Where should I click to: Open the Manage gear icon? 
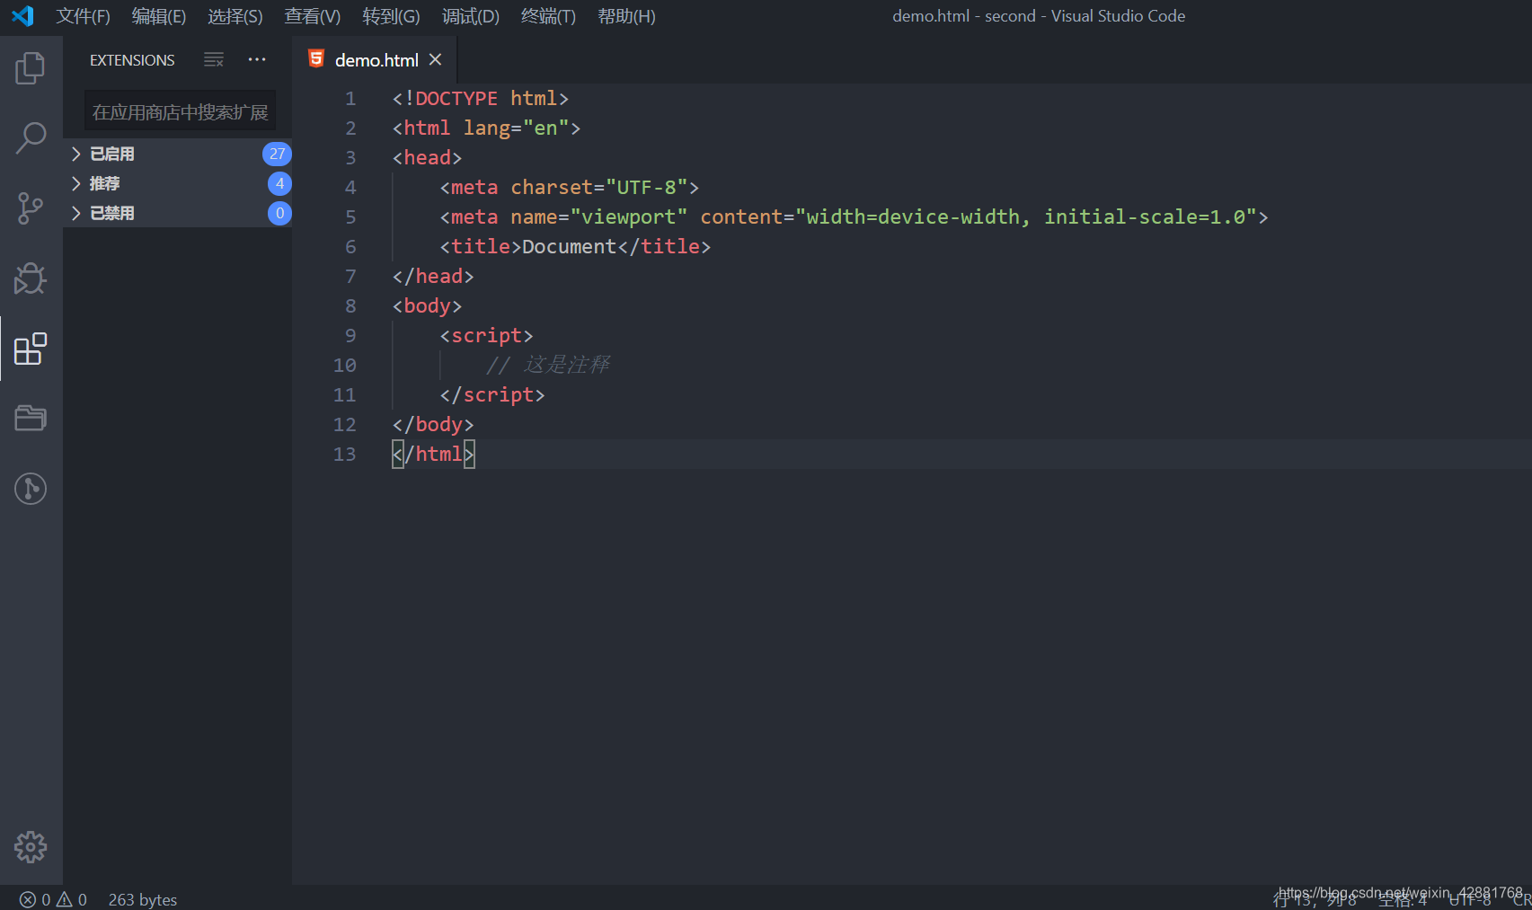click(31, 846)
